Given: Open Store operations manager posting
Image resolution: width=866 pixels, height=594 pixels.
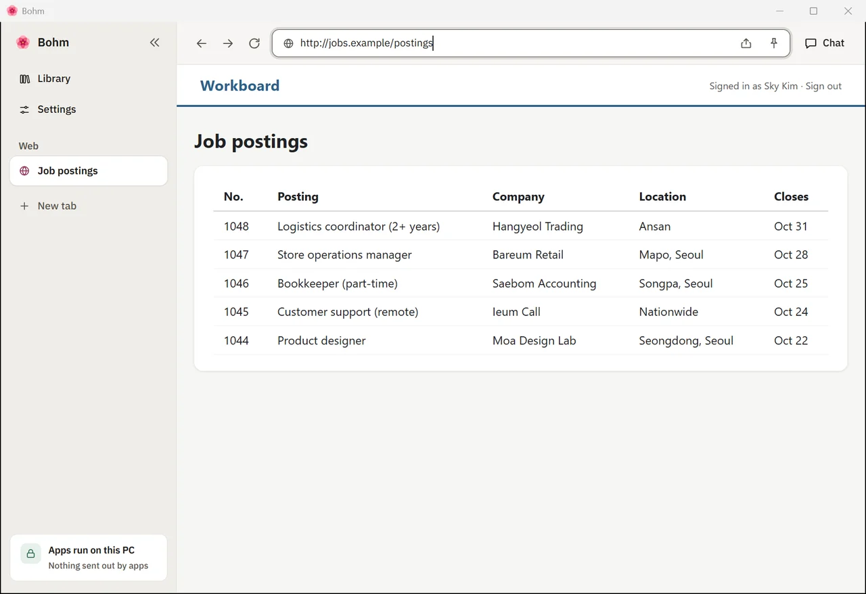Looking at the screenshot, I should [344, 255].
